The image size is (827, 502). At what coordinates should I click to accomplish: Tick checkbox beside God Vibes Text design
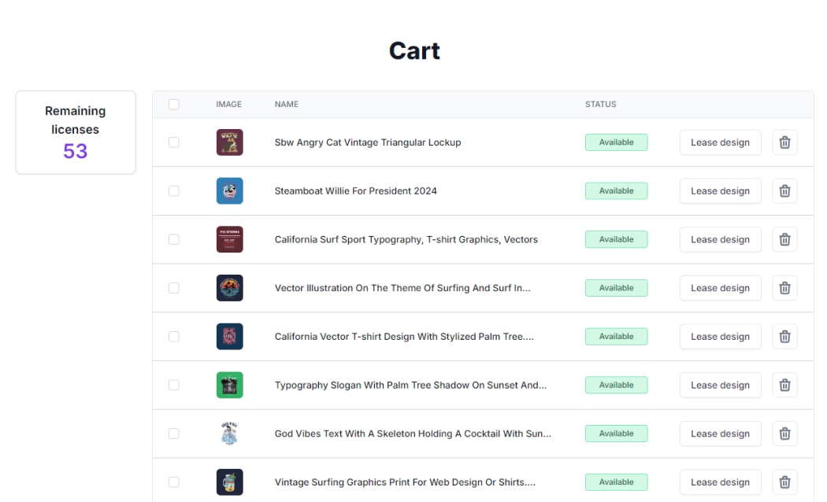(x=174, y=434)
